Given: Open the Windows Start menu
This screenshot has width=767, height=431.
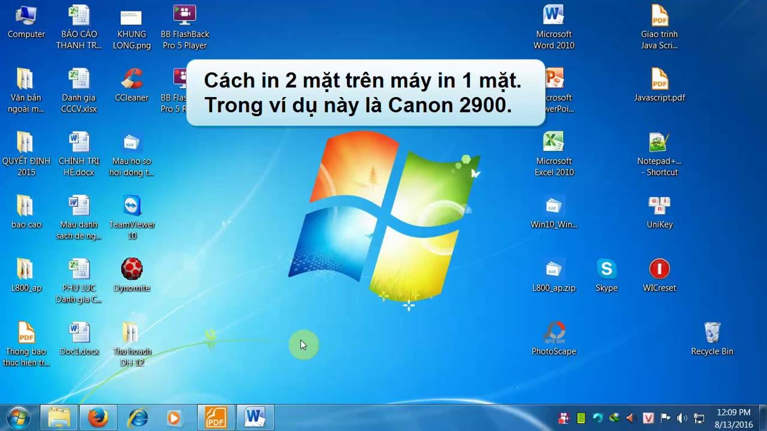Looking at the screenshot, I should (x=19, y=417).
